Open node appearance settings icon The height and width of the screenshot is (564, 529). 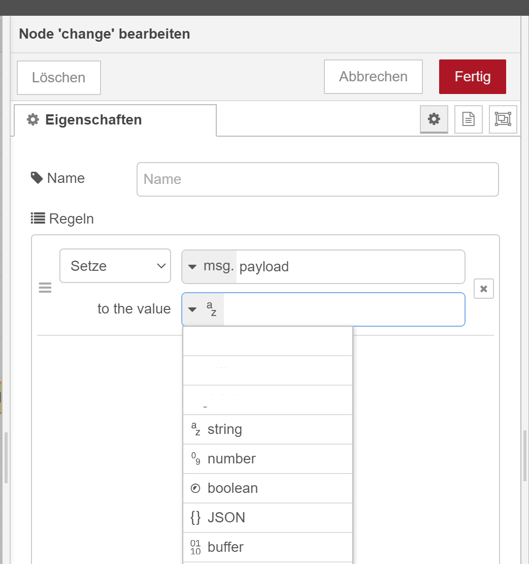(x=503, y=119)
